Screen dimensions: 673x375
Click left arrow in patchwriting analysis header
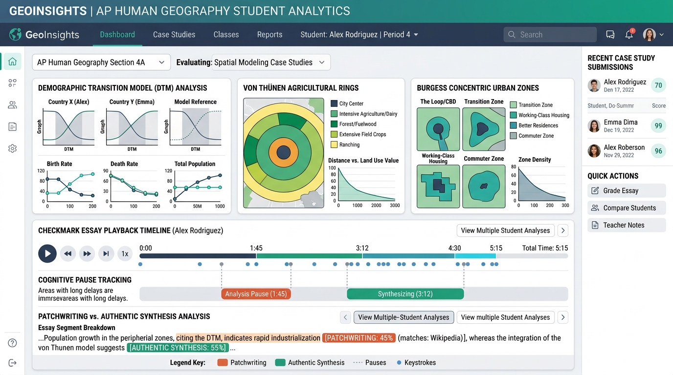[345, 317]
